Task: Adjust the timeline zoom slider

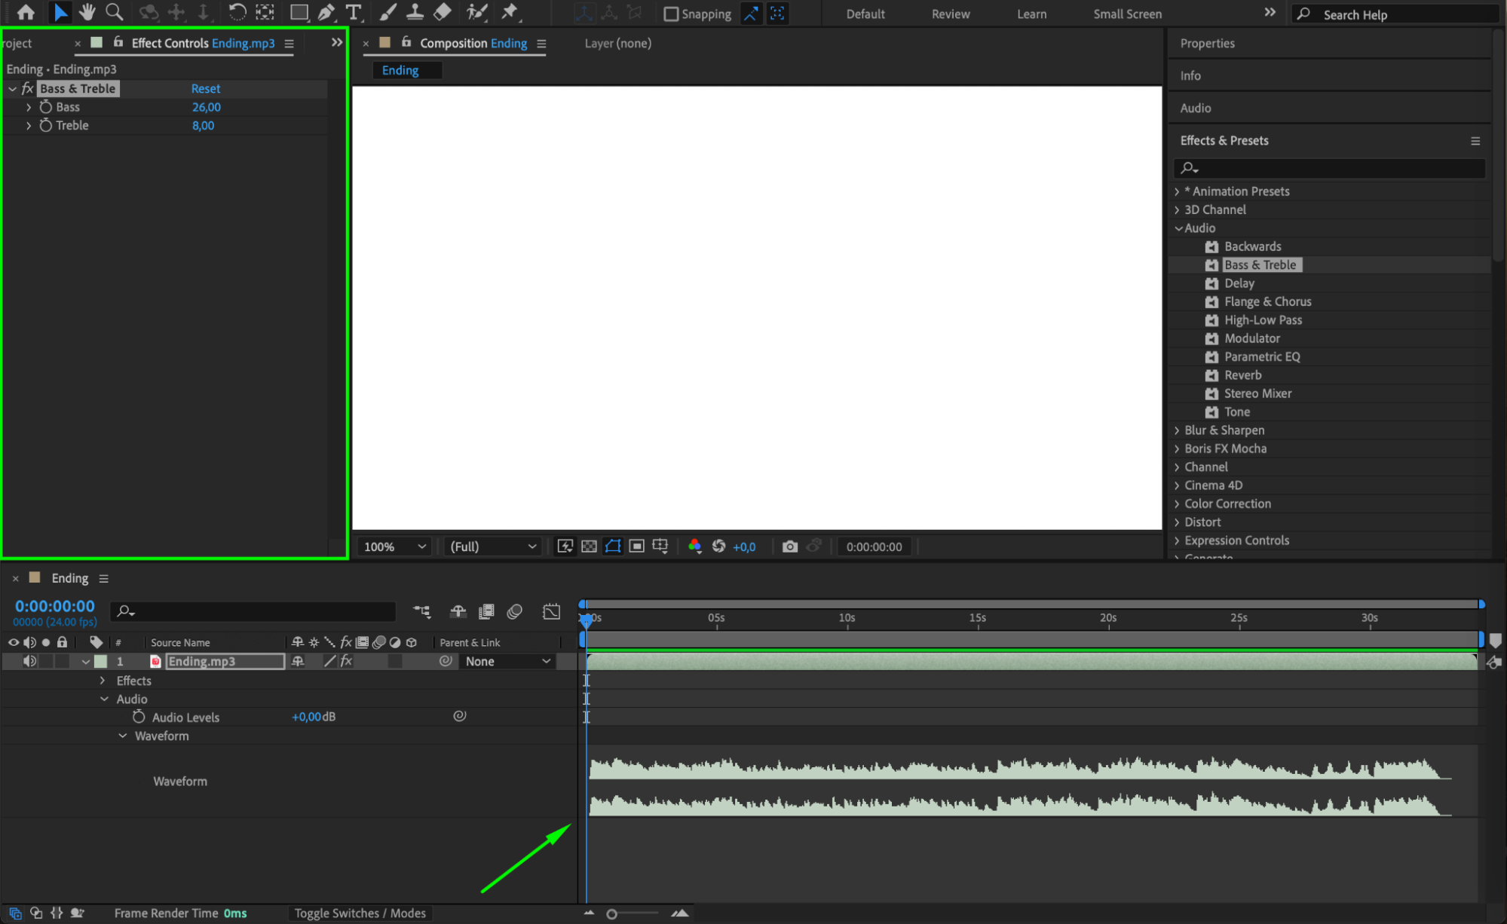Action: 612,913
